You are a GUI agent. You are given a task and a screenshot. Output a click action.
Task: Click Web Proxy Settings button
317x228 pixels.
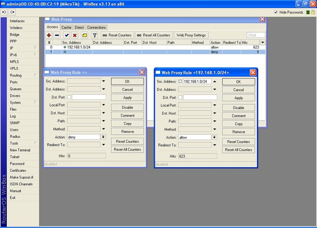(x=191, y=35)
